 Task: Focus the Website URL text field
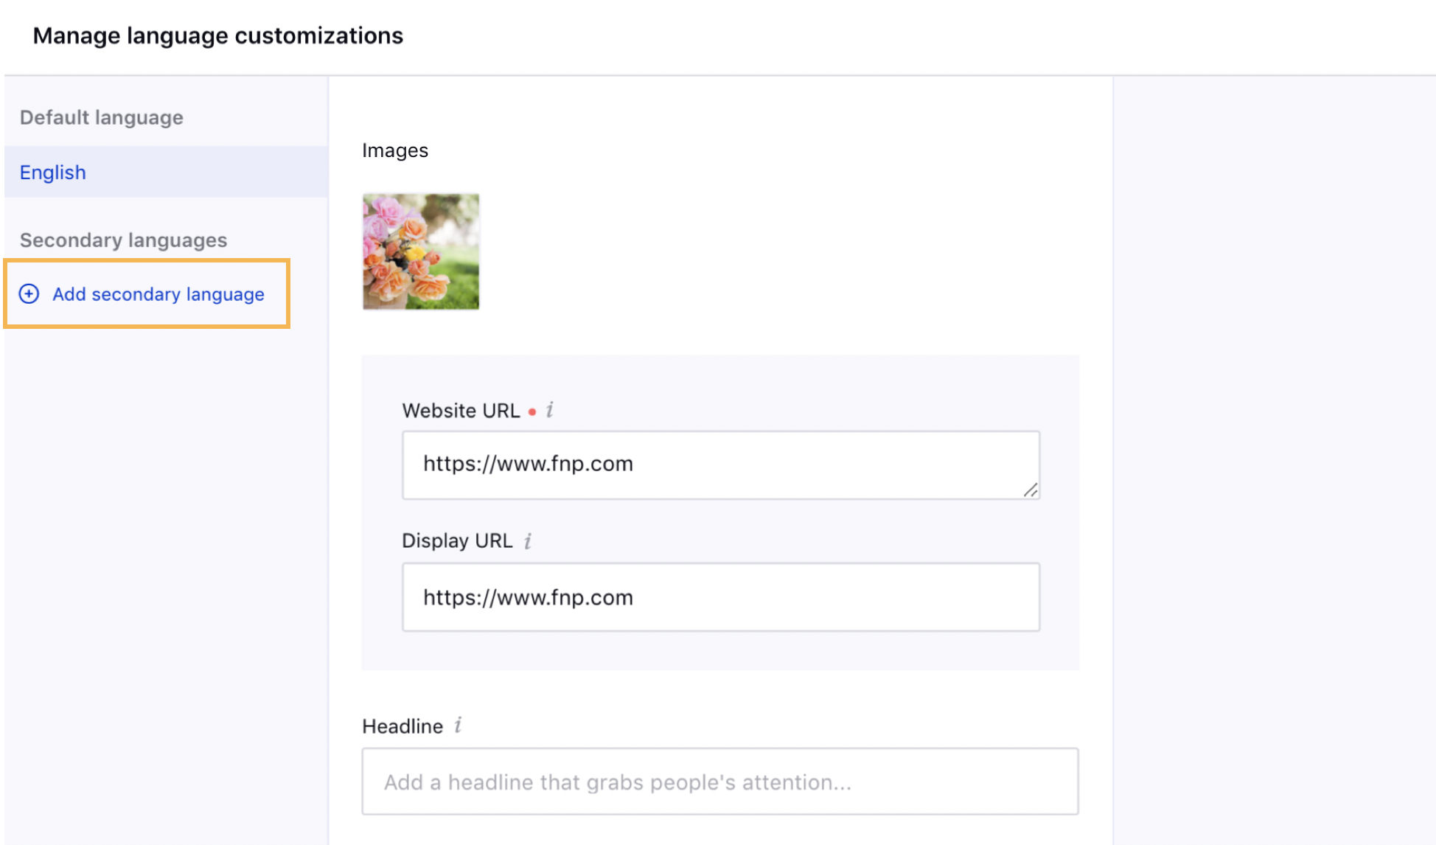[721, 465]
